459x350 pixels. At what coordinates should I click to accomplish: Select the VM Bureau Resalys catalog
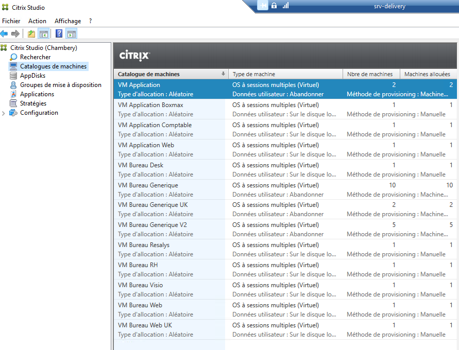coord(285,250)
